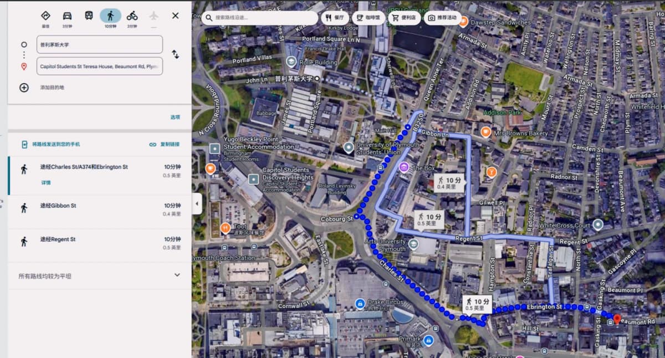This screenshot has height=358, width=665.
Task: Click red destination pin on Beaumont Rd
Action: tap(617, 319)
